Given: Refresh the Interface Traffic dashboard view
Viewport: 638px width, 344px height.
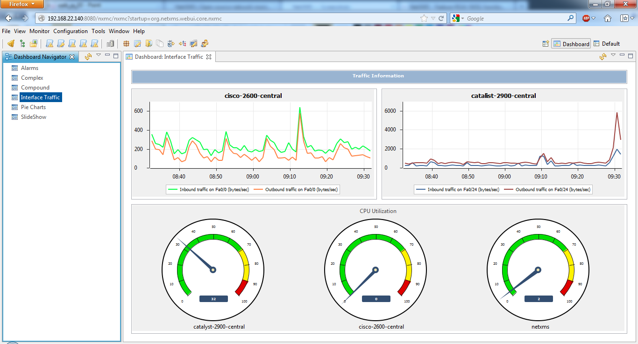Looking at the screenshot, I should (x=603, y=56).
